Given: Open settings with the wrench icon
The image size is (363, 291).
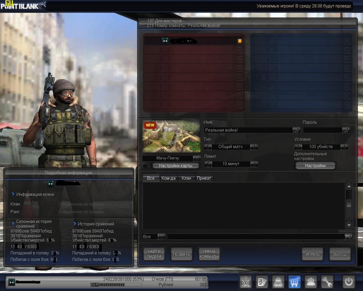Looking at the screenshot, I should [328, 282].
